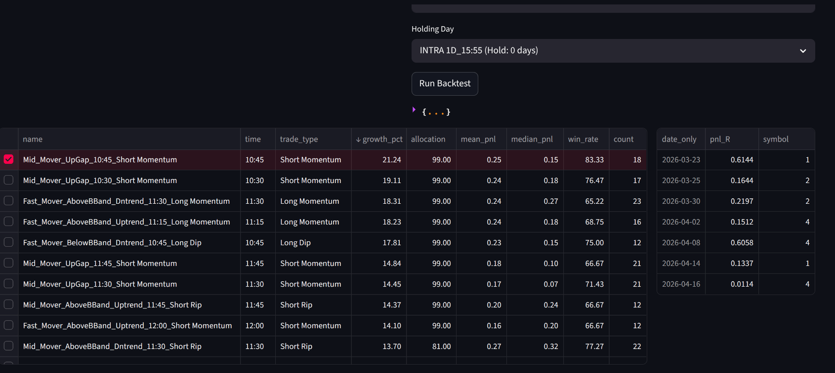Click the Holding Day dropdown chevron arrow
835x373 pixels.
coord(803,51)
